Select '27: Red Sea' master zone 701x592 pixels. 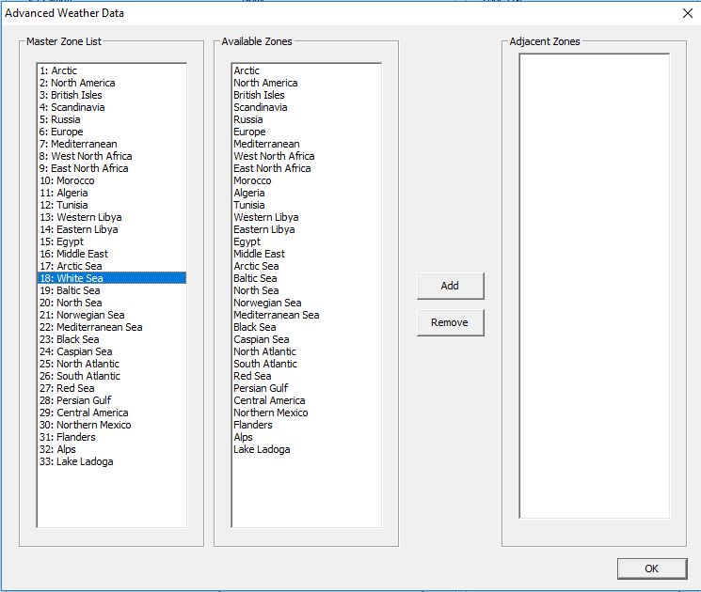click(112, 388)
